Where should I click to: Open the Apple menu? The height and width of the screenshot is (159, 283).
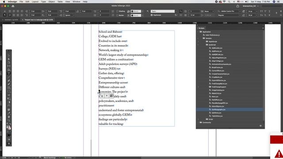point(4,2)
